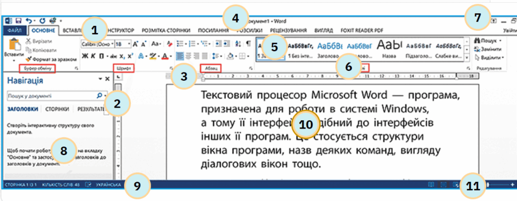Open the РЕЦЕНЗУВАННЯ ribbon tab

pyautogui.click(x=289, y=31)
